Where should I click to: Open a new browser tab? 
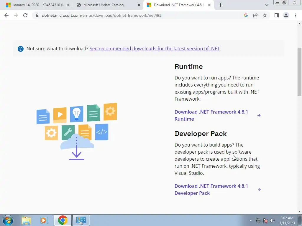pyautogui.click(x=221, y=5)
